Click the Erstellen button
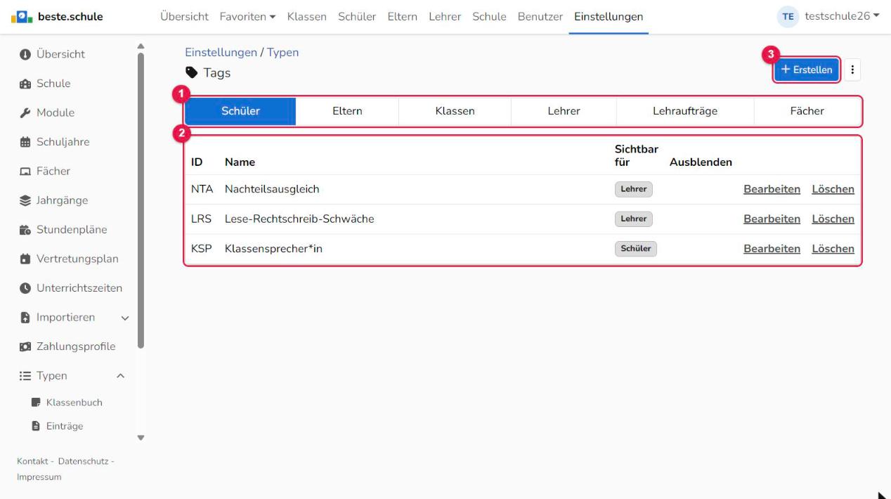The height and width of the screenshot is (499, 891). coord(807,70)
